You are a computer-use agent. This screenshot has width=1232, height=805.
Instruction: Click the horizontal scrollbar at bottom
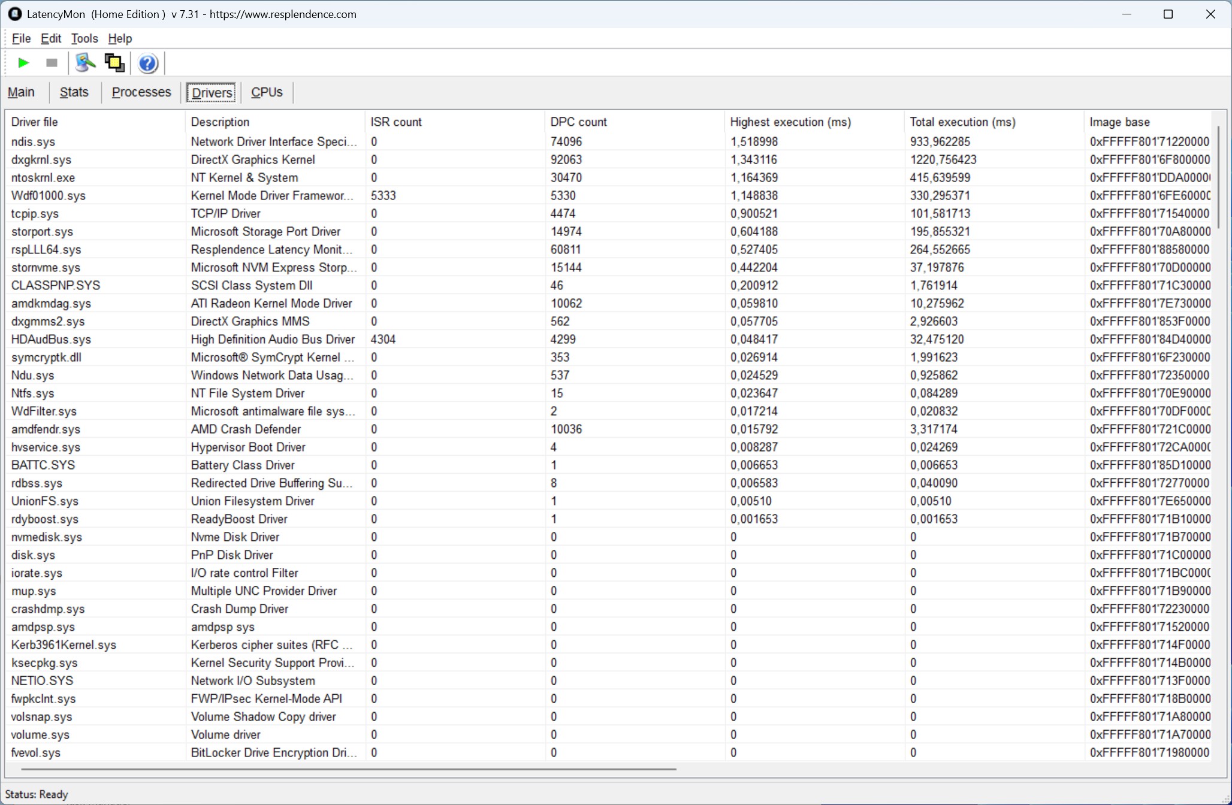click(x=348, y=768)
